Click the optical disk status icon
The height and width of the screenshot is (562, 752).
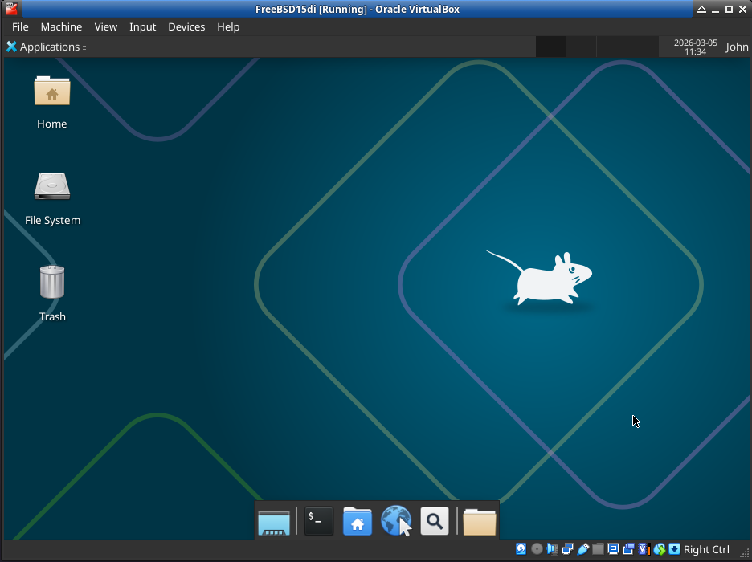(x=537, y=549)
